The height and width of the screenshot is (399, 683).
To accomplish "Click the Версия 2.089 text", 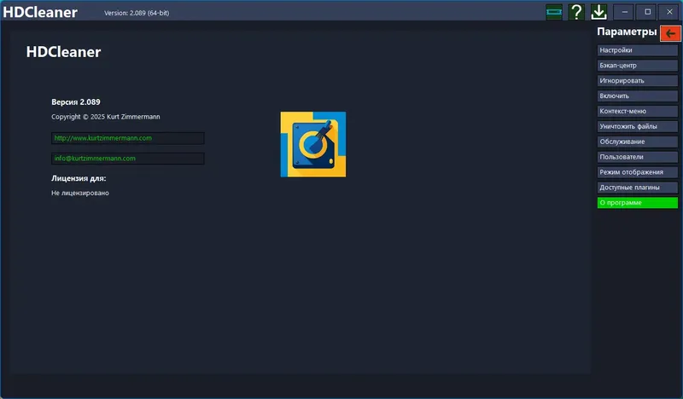I will pos(76,101).
